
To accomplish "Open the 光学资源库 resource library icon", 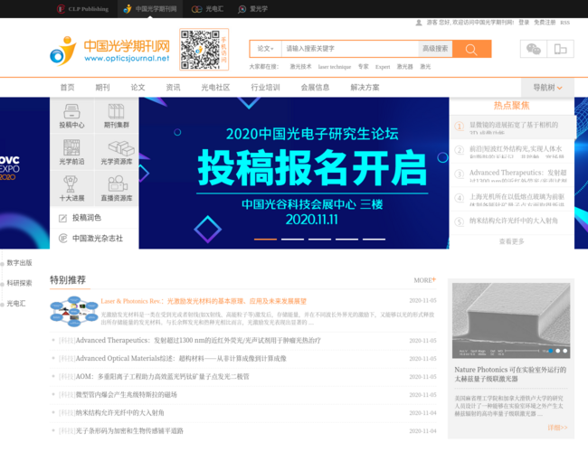I will (x=120, y=147).
